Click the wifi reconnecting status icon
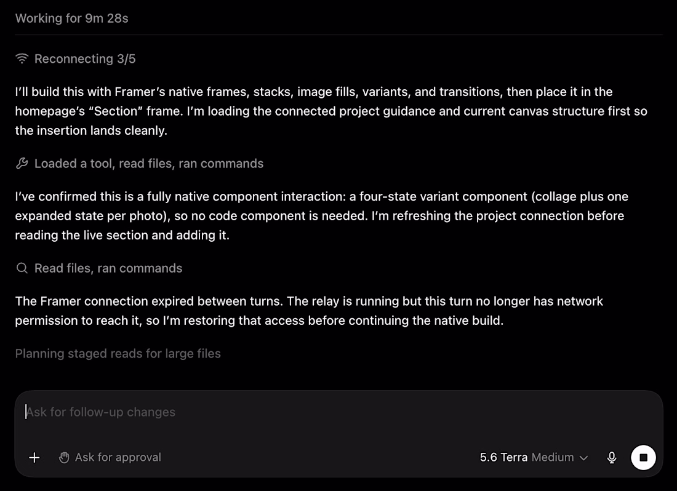Image resolution: width=677 pixels, height=491 pixels. click(x=22, y=58)
